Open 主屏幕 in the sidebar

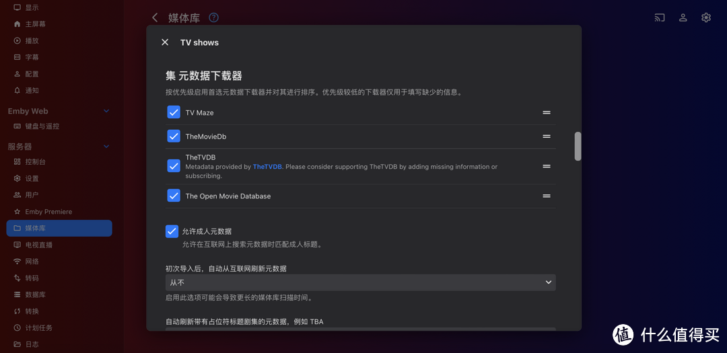[x=35, y=24]
